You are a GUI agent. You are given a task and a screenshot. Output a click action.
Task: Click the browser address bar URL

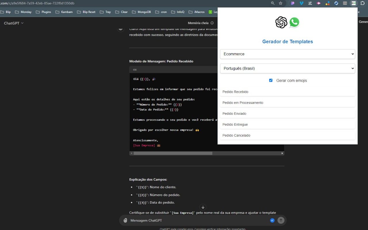(x=37, y=3)
